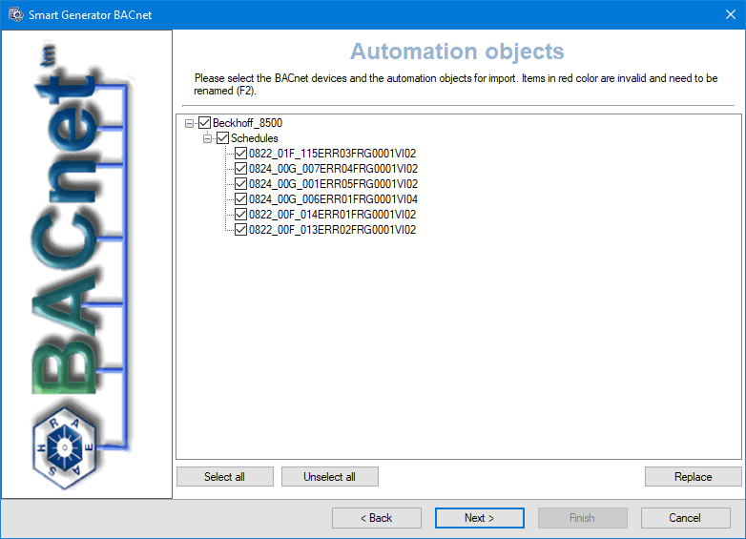Viewport: 746px width, 539px height.
Task: Uncheck the Beckhoff_8500 device checkbox
Action: click(205, 123)
